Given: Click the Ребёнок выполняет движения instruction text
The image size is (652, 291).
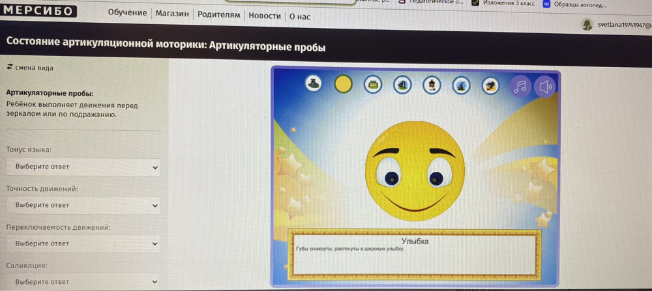Looking at the screenshot, I should (72, 110).
